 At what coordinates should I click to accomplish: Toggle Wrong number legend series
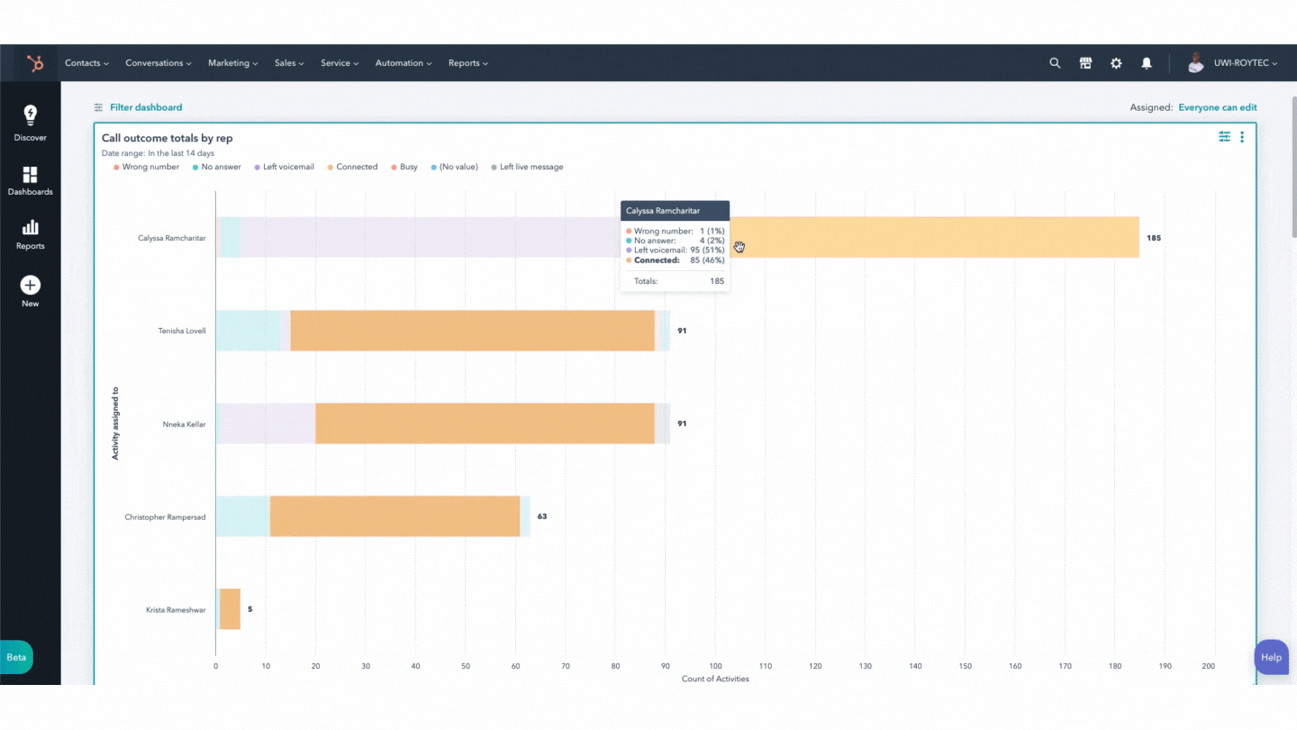coord(150,167)
